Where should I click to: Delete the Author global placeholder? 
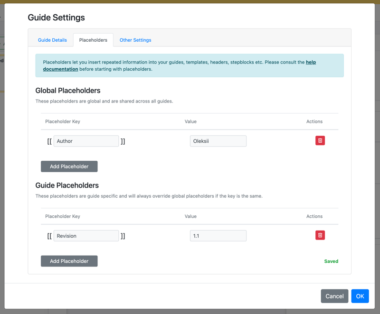tap(320, 140)
